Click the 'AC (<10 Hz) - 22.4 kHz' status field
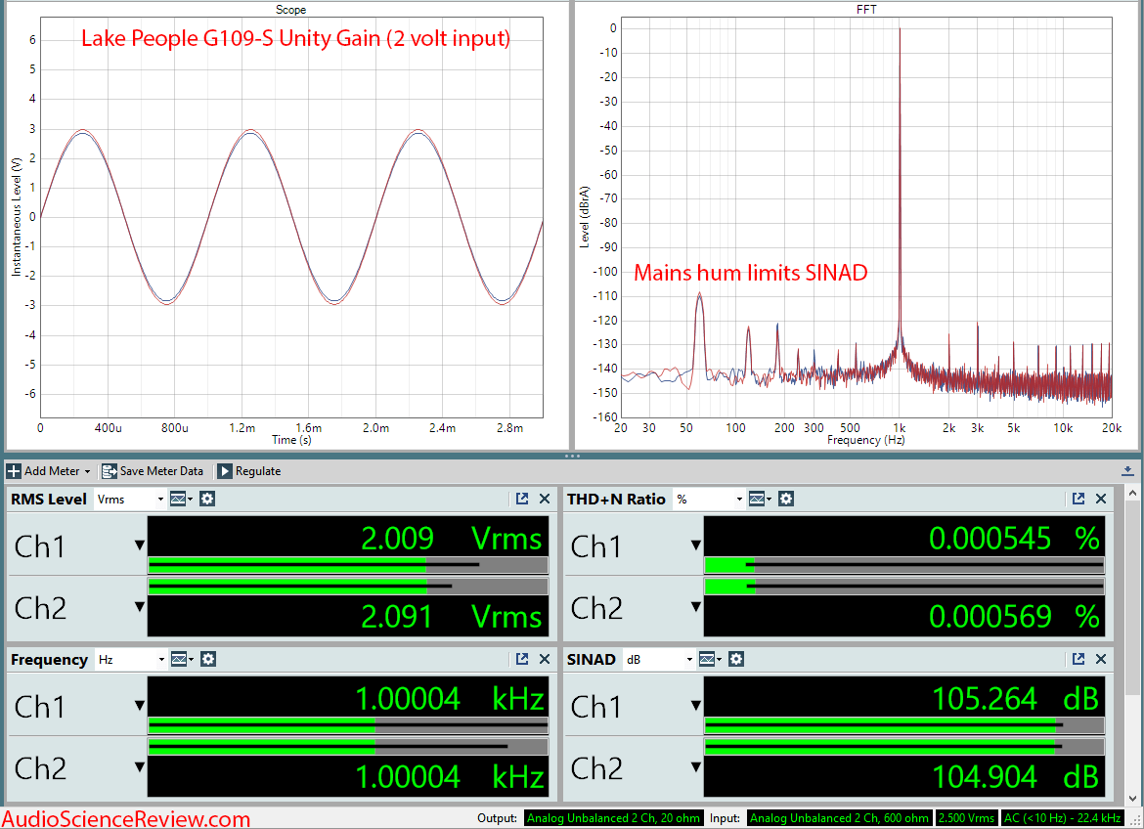The image size is (1144, 829). (1062, 818)
